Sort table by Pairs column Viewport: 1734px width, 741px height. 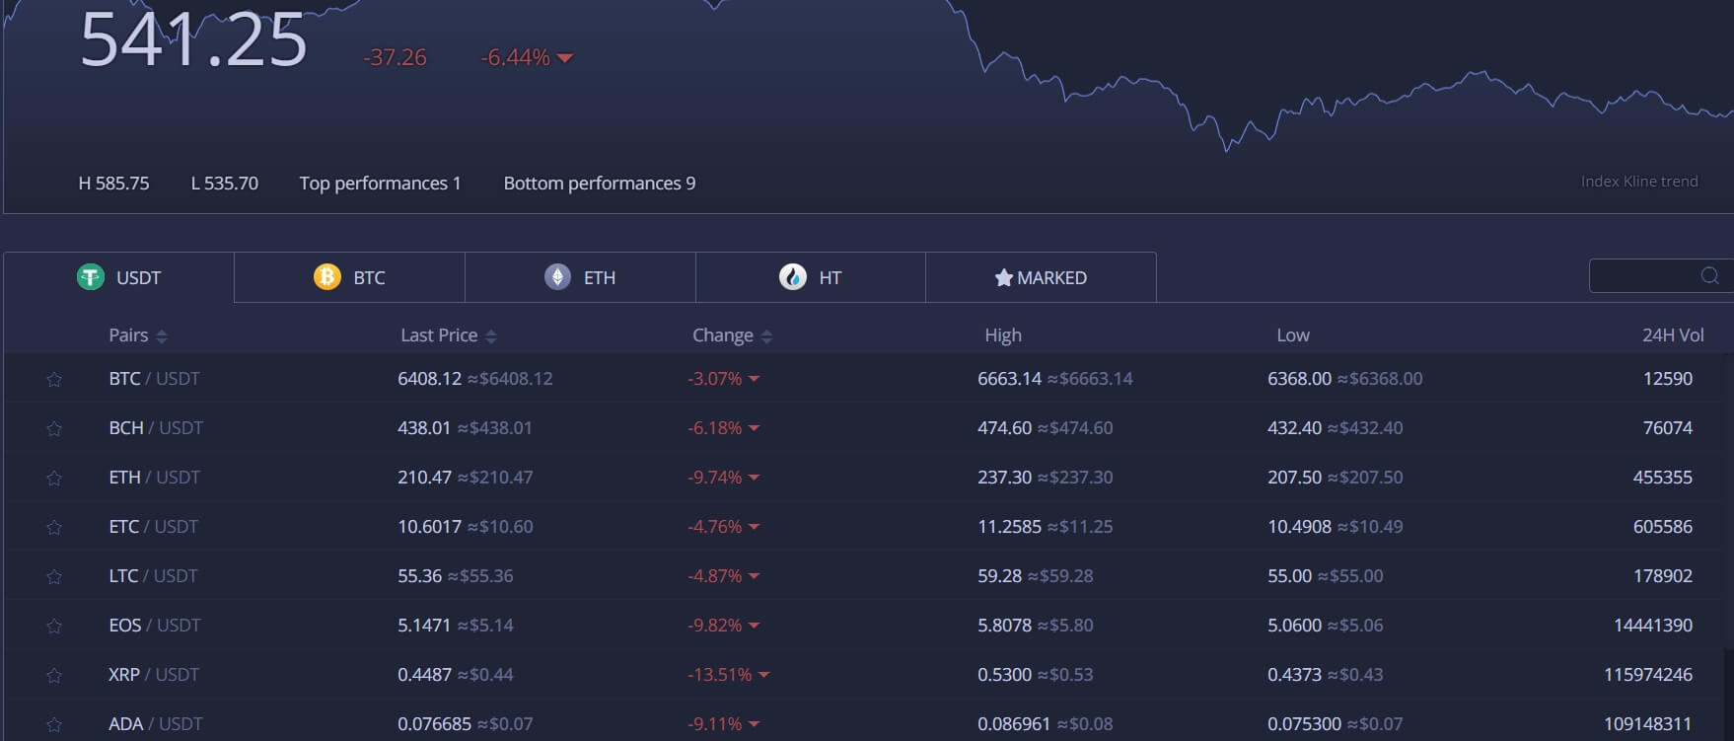click(138, 335)
